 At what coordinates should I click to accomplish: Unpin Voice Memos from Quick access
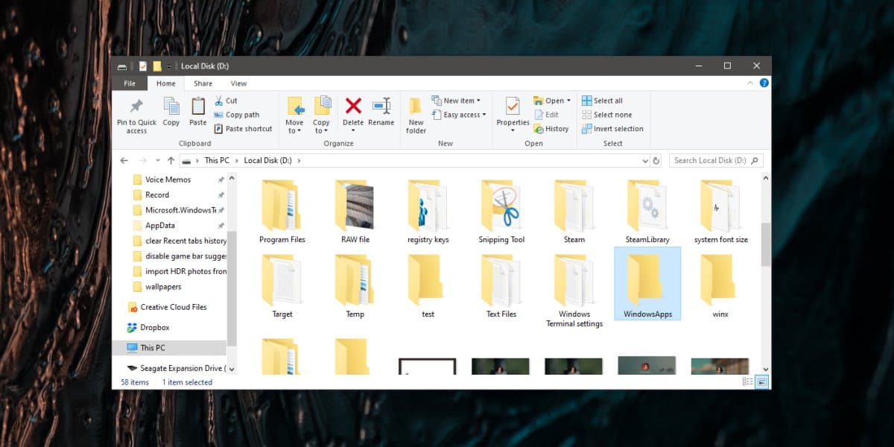pyautogui.click(x=222, y=180)
